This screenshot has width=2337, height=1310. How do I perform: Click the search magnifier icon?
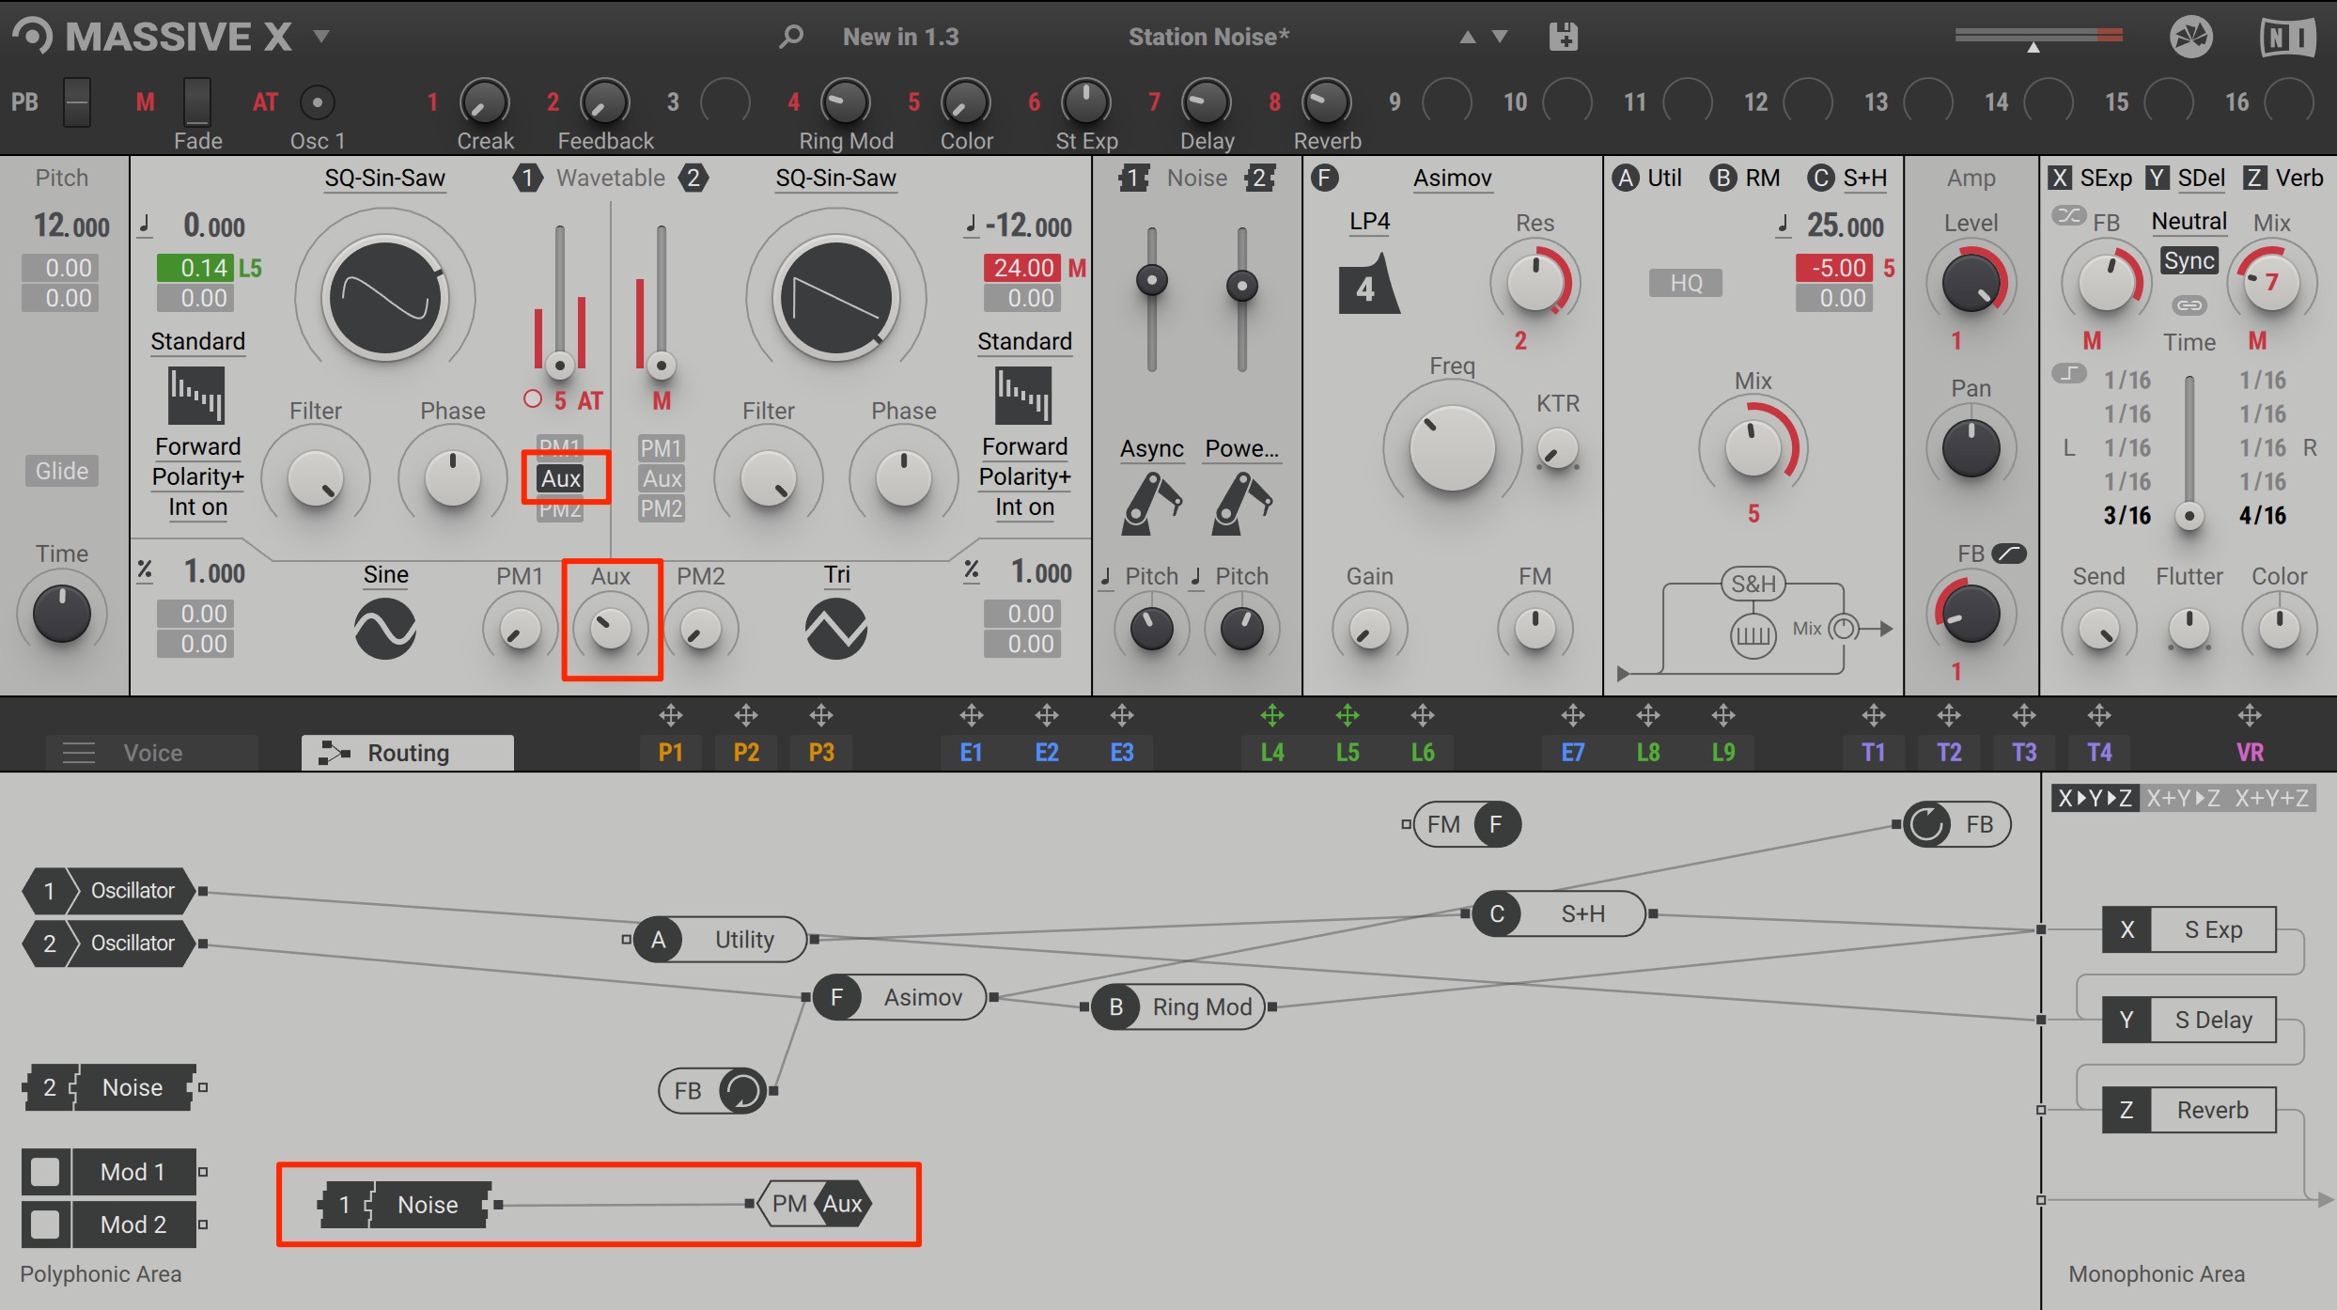[x=791, y=37]
